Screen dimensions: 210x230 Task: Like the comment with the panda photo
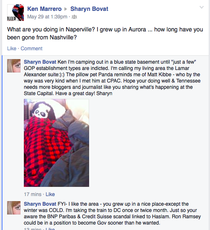pos(50,194)
